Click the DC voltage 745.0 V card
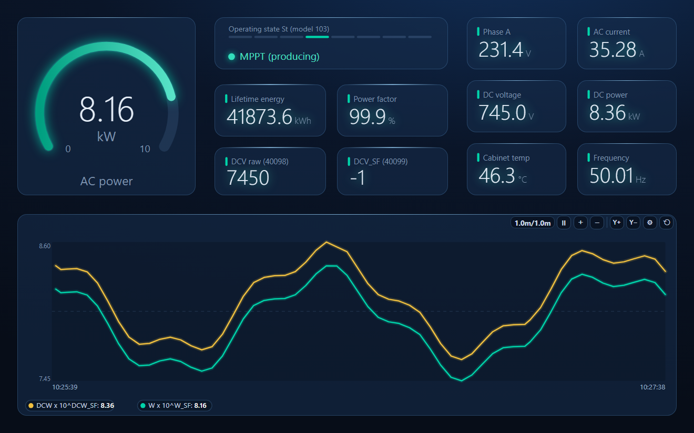This screenshot has width=694, height=433. click(516, 106)
